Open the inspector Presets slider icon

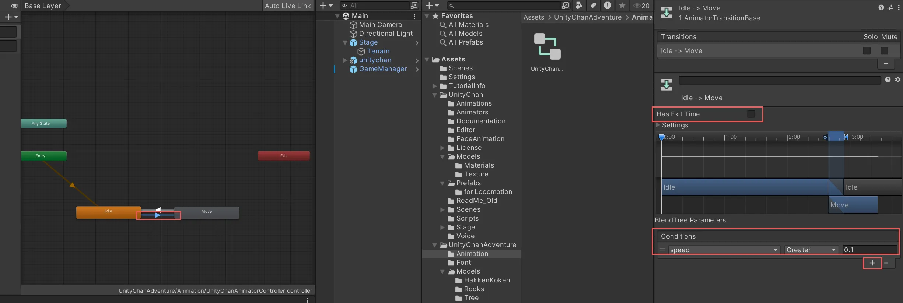[x=890, y=7]
